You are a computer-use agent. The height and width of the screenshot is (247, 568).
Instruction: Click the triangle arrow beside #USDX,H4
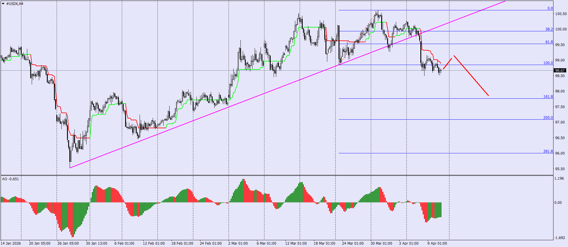pyautogui.click(x=3, y=4)
